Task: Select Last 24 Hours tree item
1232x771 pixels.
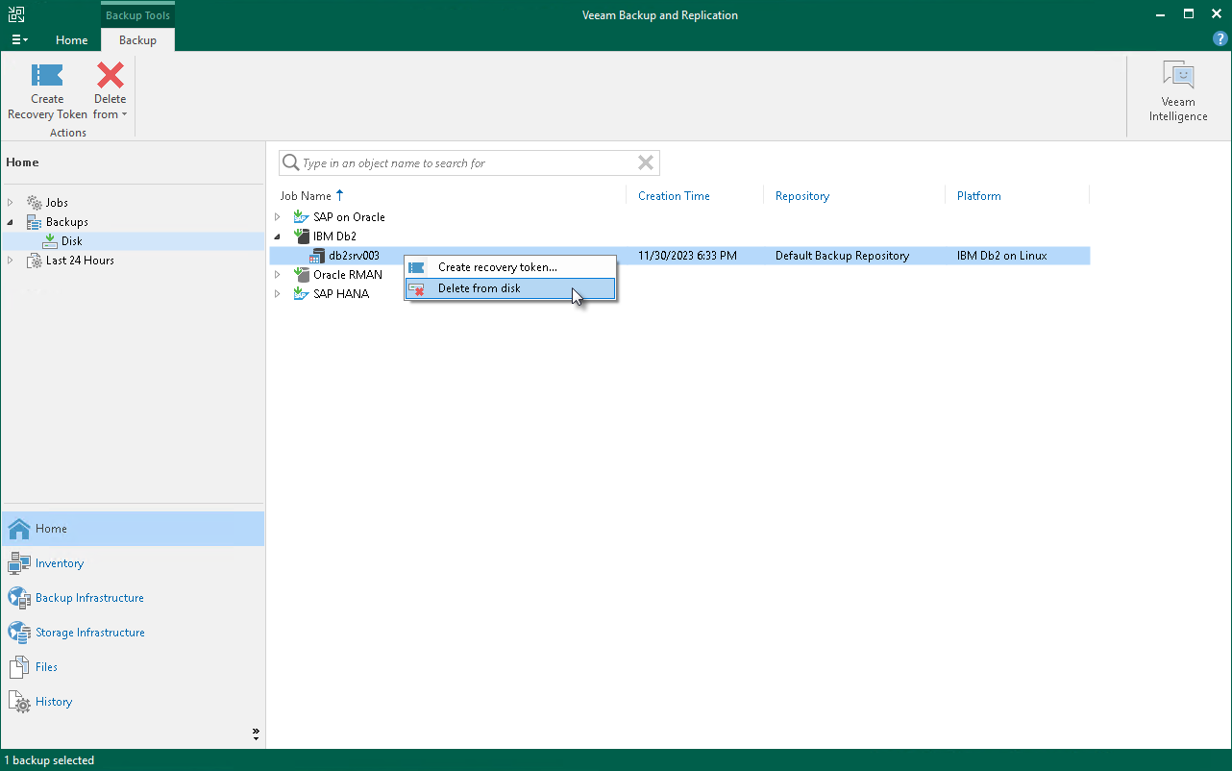Action: 80,261
